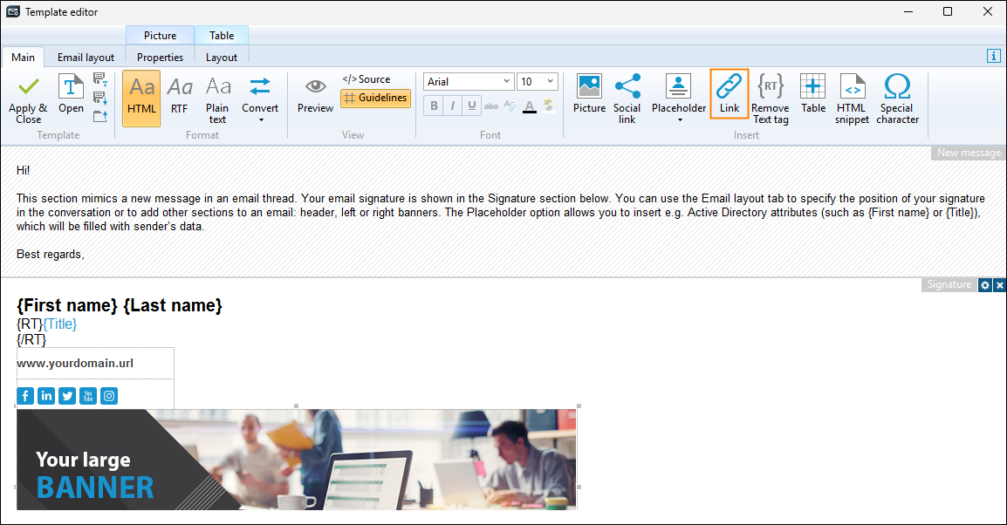The height and width of the screenshot is (525, 1007).
Task: Maximize the Template editor window
Action: click(x=948, y=11)
